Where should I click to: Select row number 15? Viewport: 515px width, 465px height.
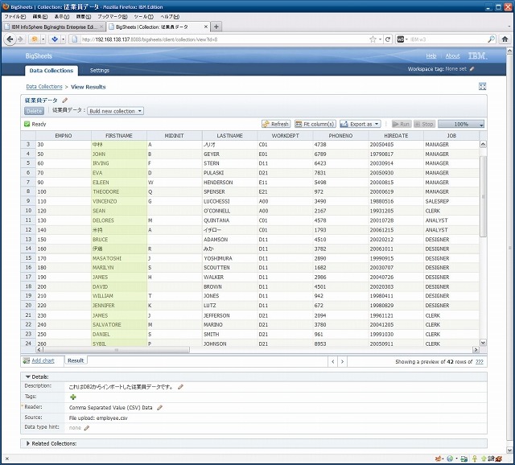click(x=28, y=258)
